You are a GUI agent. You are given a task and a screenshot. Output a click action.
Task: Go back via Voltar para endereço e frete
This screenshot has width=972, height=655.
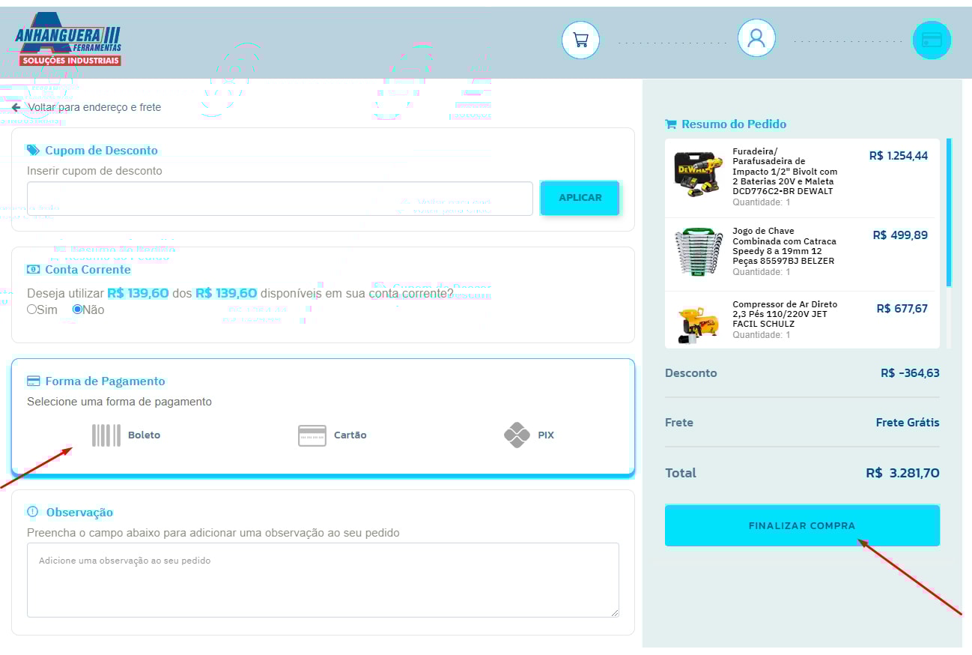coord(94,107)
